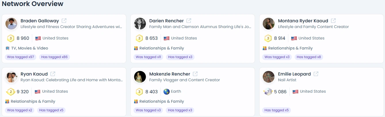Click the follower count 8 403
385x117 pixels.
152,92
